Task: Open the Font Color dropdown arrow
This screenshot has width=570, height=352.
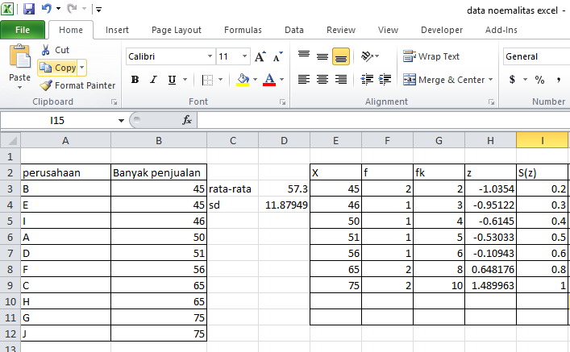Action: click(x=281, y=79)
